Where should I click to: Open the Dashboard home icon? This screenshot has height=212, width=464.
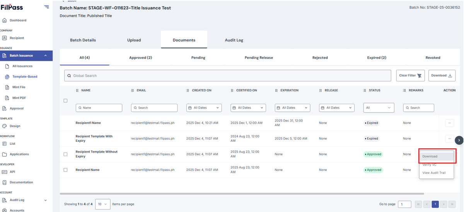coord(4,20)
